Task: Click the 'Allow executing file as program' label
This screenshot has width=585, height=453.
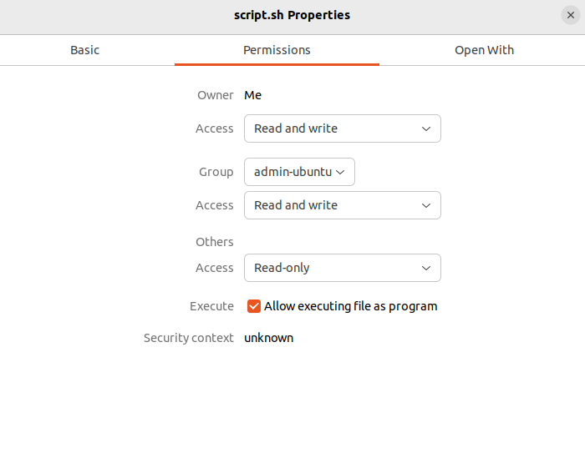Action: click(x=350, y=306)
